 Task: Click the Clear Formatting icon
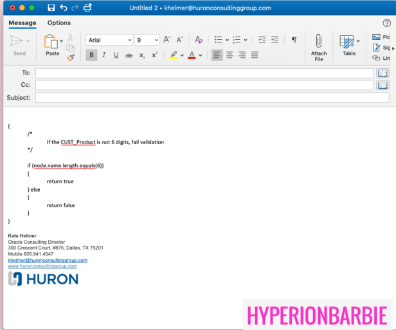pyautogui.click(x=199, y=40)
